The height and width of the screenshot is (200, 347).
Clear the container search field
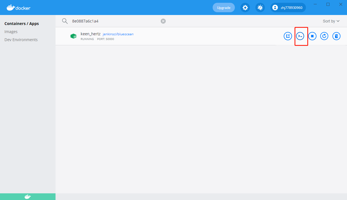coord(163,21)
